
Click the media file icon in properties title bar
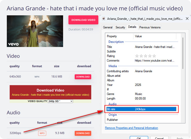click(103, 18)
